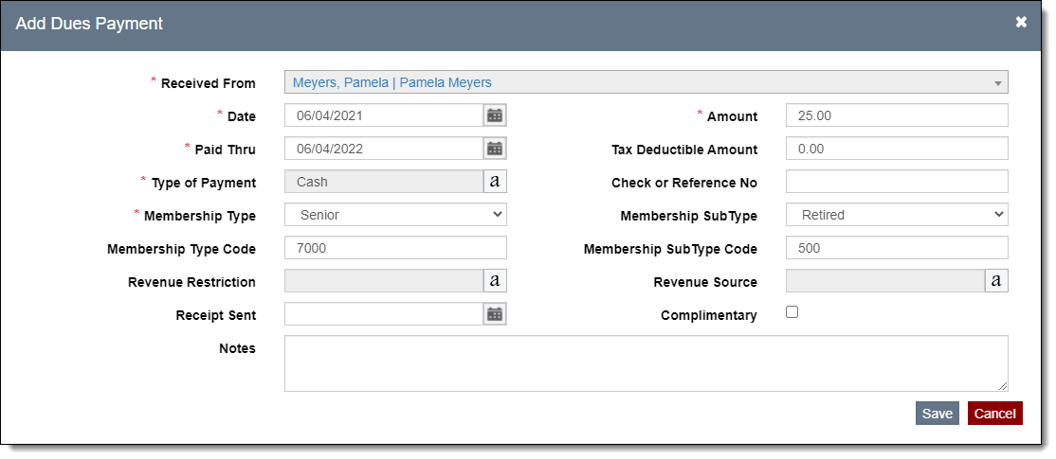The width and height of the screenshot is (1056, 459).
Task: Click the Save button
Action: point(937,414)
